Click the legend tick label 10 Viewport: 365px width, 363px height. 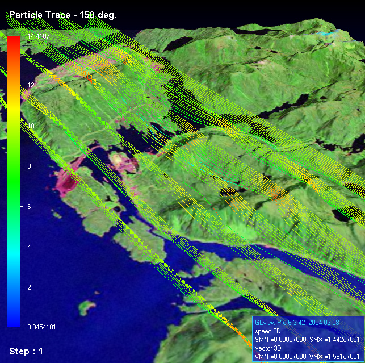pyautogui.click(x=31, y=126)
